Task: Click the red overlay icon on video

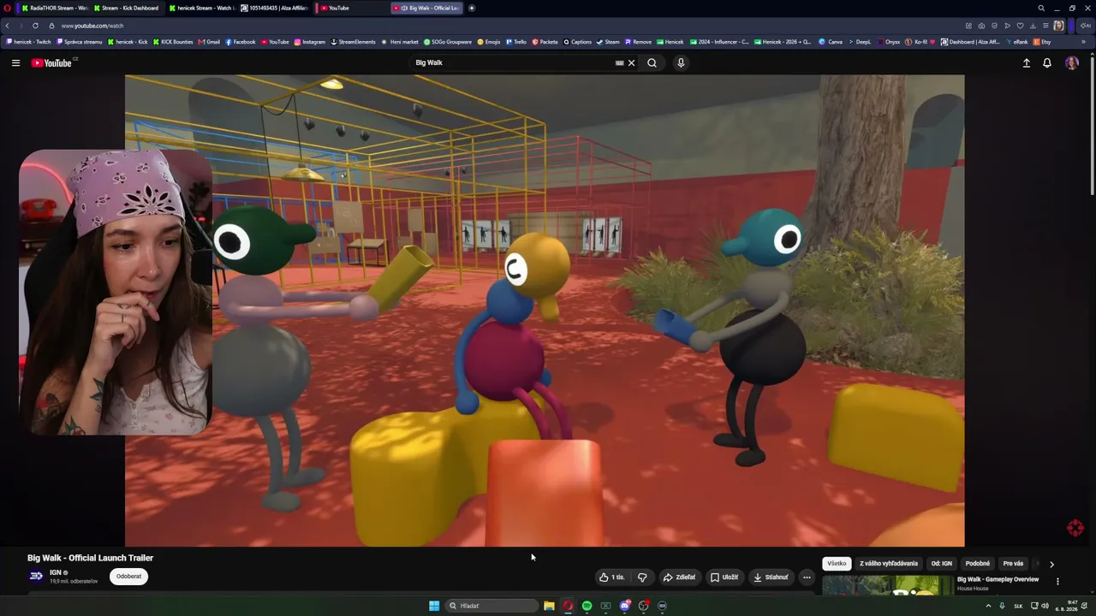Action: coord(1075,528)
